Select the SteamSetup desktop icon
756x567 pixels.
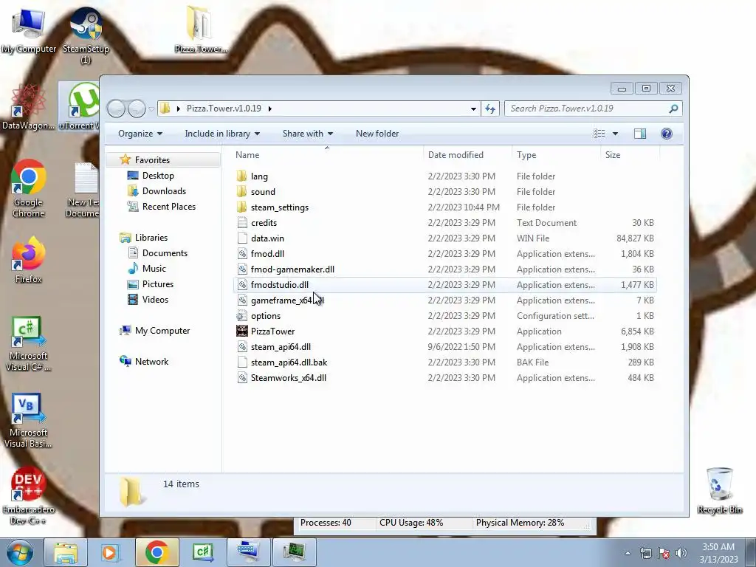point(86,35)
